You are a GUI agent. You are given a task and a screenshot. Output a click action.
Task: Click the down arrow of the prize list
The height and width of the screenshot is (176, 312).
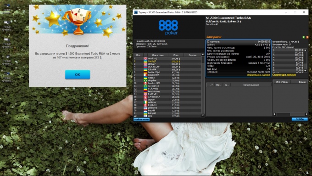pos(306,71)
